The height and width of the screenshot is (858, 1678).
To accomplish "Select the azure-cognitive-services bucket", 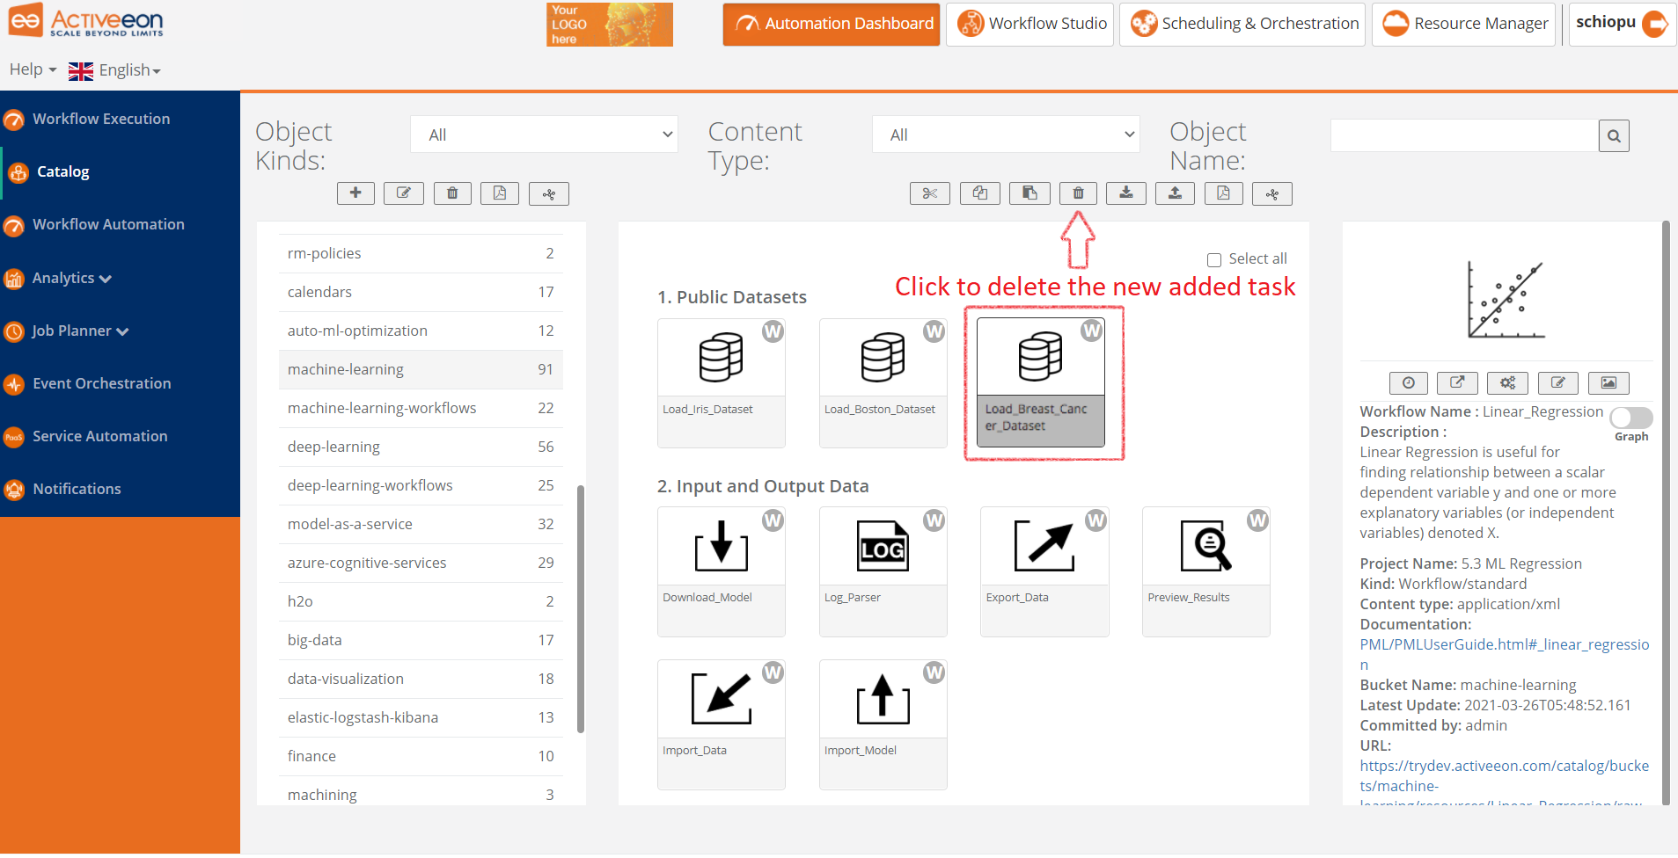I will [421, 563].
